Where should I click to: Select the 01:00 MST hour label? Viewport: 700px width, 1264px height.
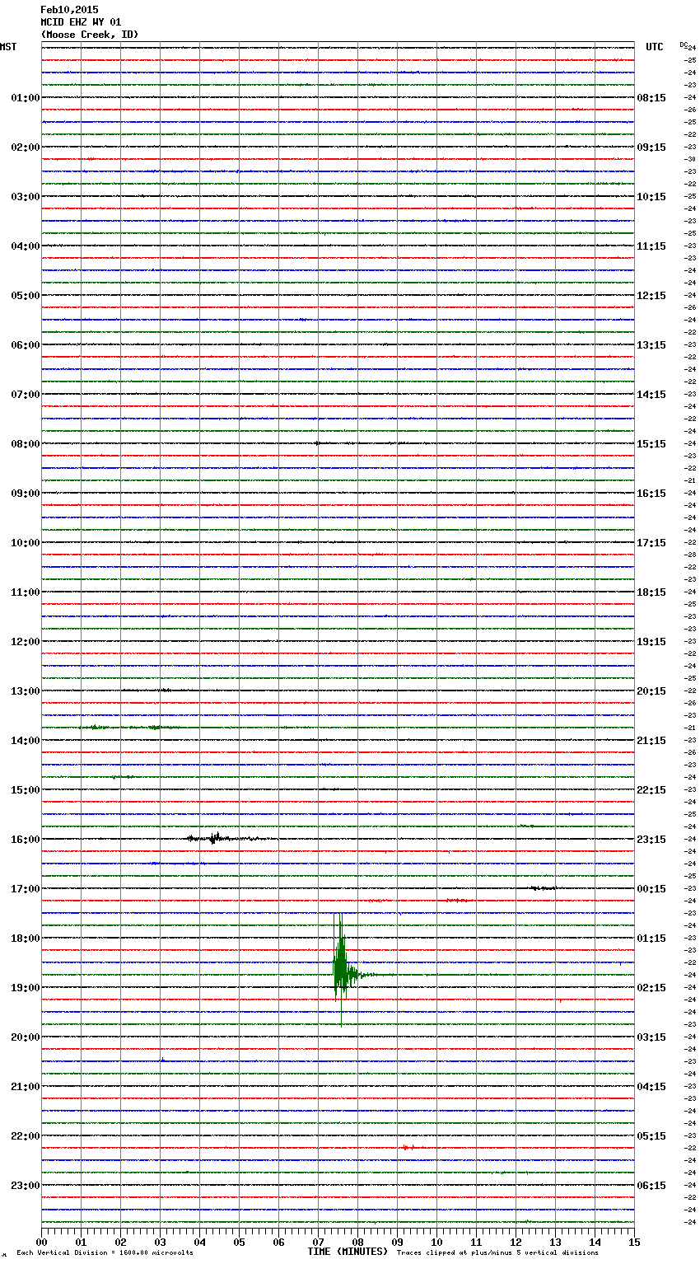pyautogui.click(x=25, y=98)
